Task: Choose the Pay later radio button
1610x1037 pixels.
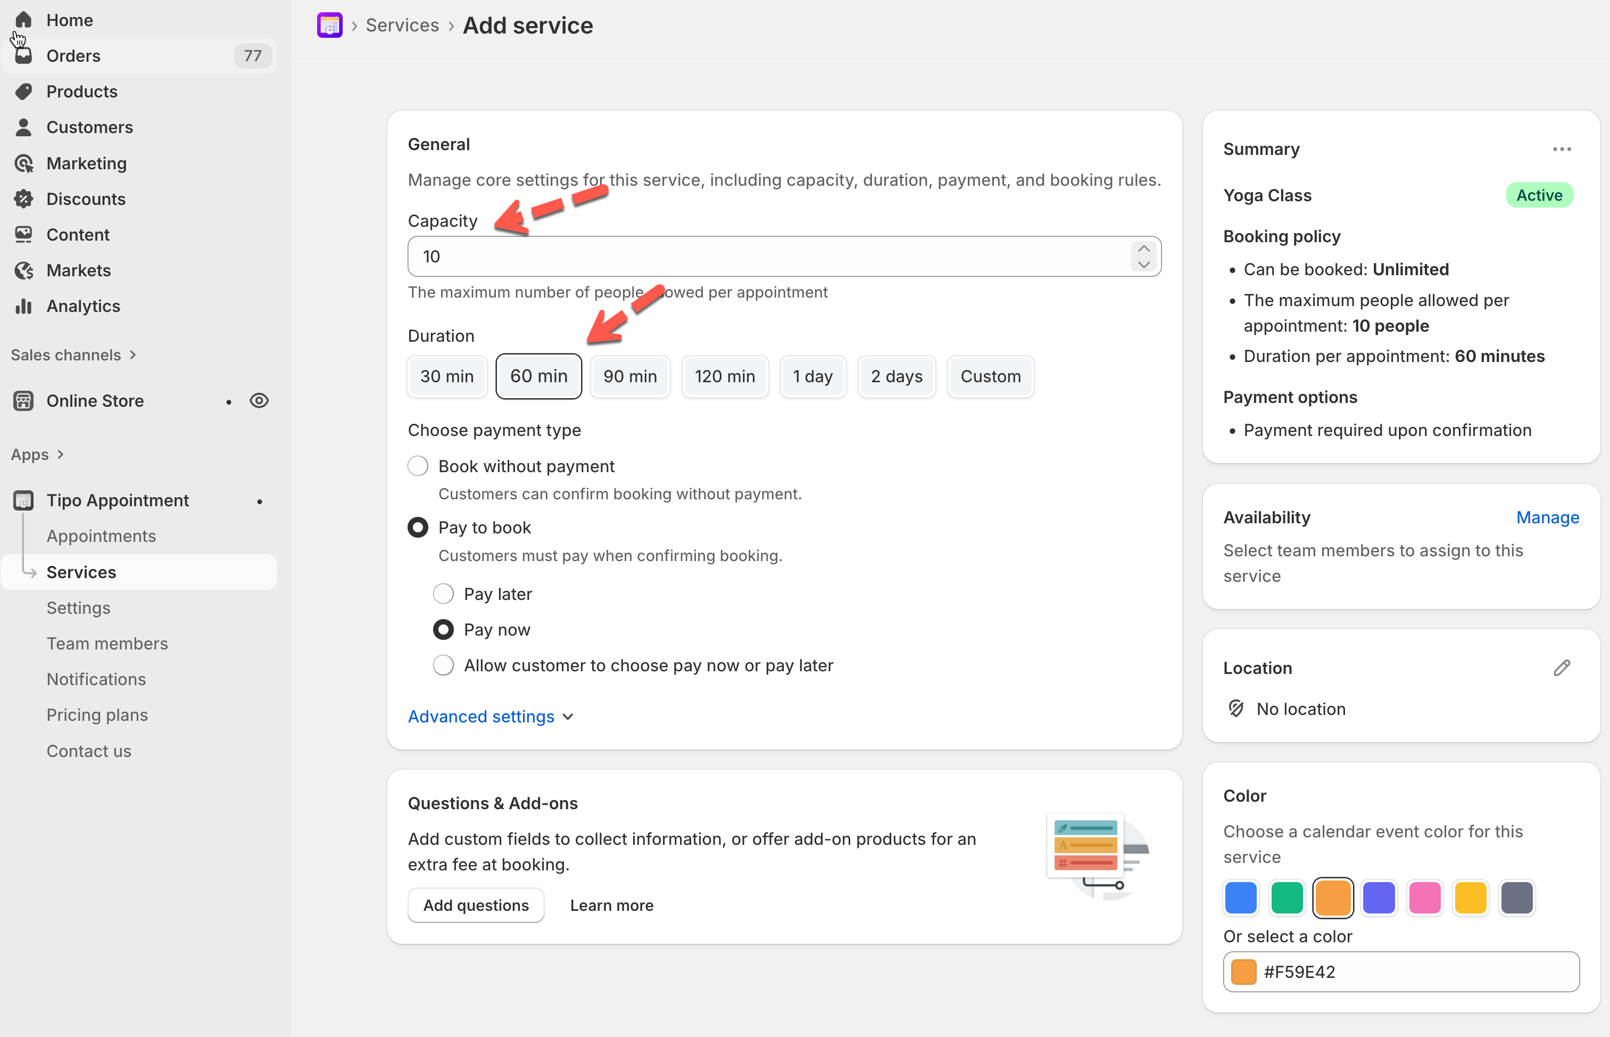Action: (443, 593)
